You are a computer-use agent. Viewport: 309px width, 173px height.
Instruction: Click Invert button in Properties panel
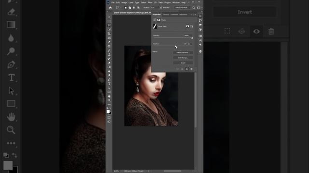[x=183, y=63]
